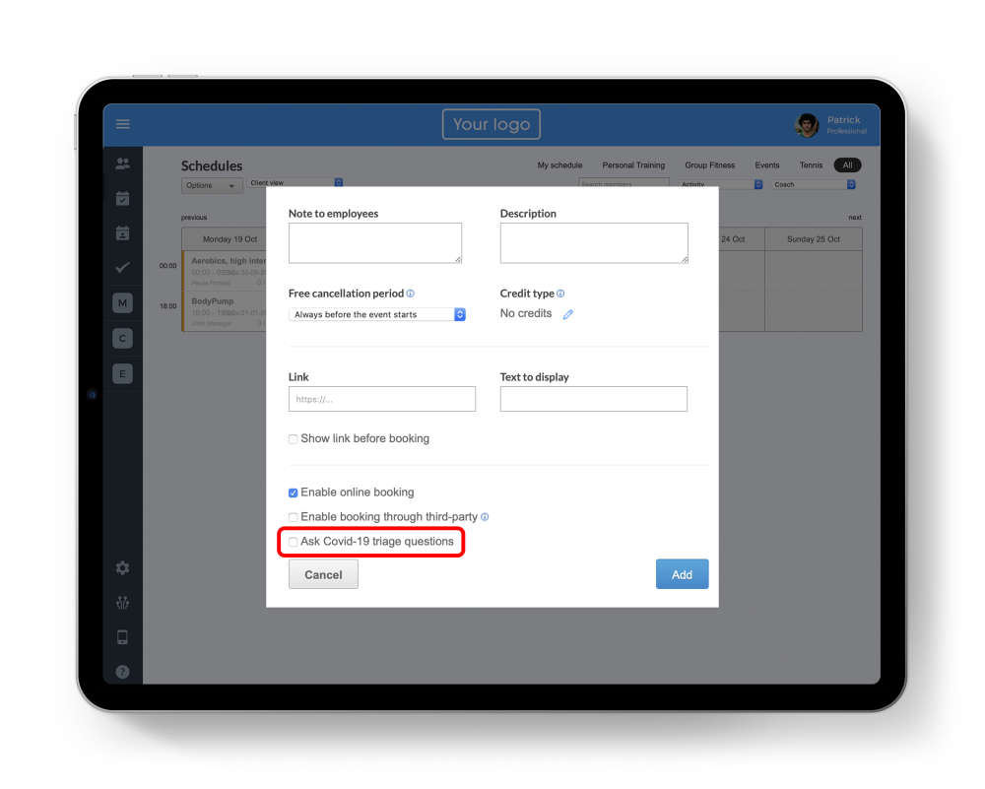Open the Coach filter dropdown
Image resolution: width=985 pixels, height=789 pixels.
(x=814, y=184)
